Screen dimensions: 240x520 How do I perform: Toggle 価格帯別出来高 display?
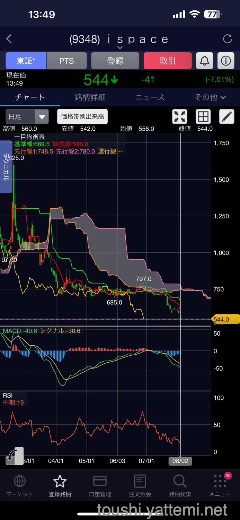coord(82,117)
